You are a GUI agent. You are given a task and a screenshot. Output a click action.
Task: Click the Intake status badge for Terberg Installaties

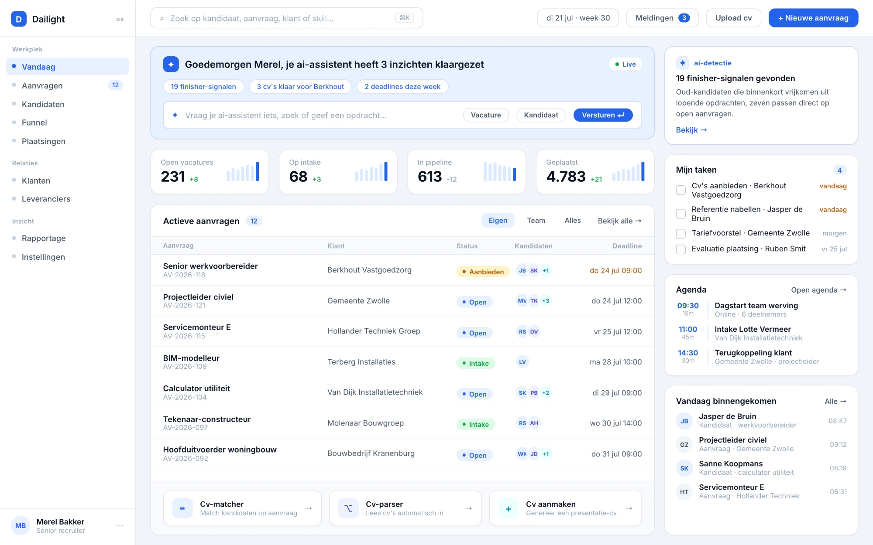coord(475,363)
